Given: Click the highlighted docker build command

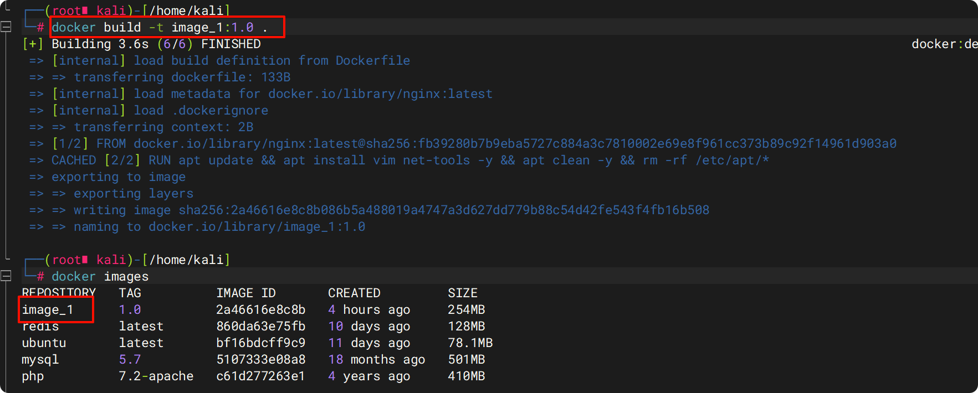Looking at the screenshot, I should coord(167,27).
